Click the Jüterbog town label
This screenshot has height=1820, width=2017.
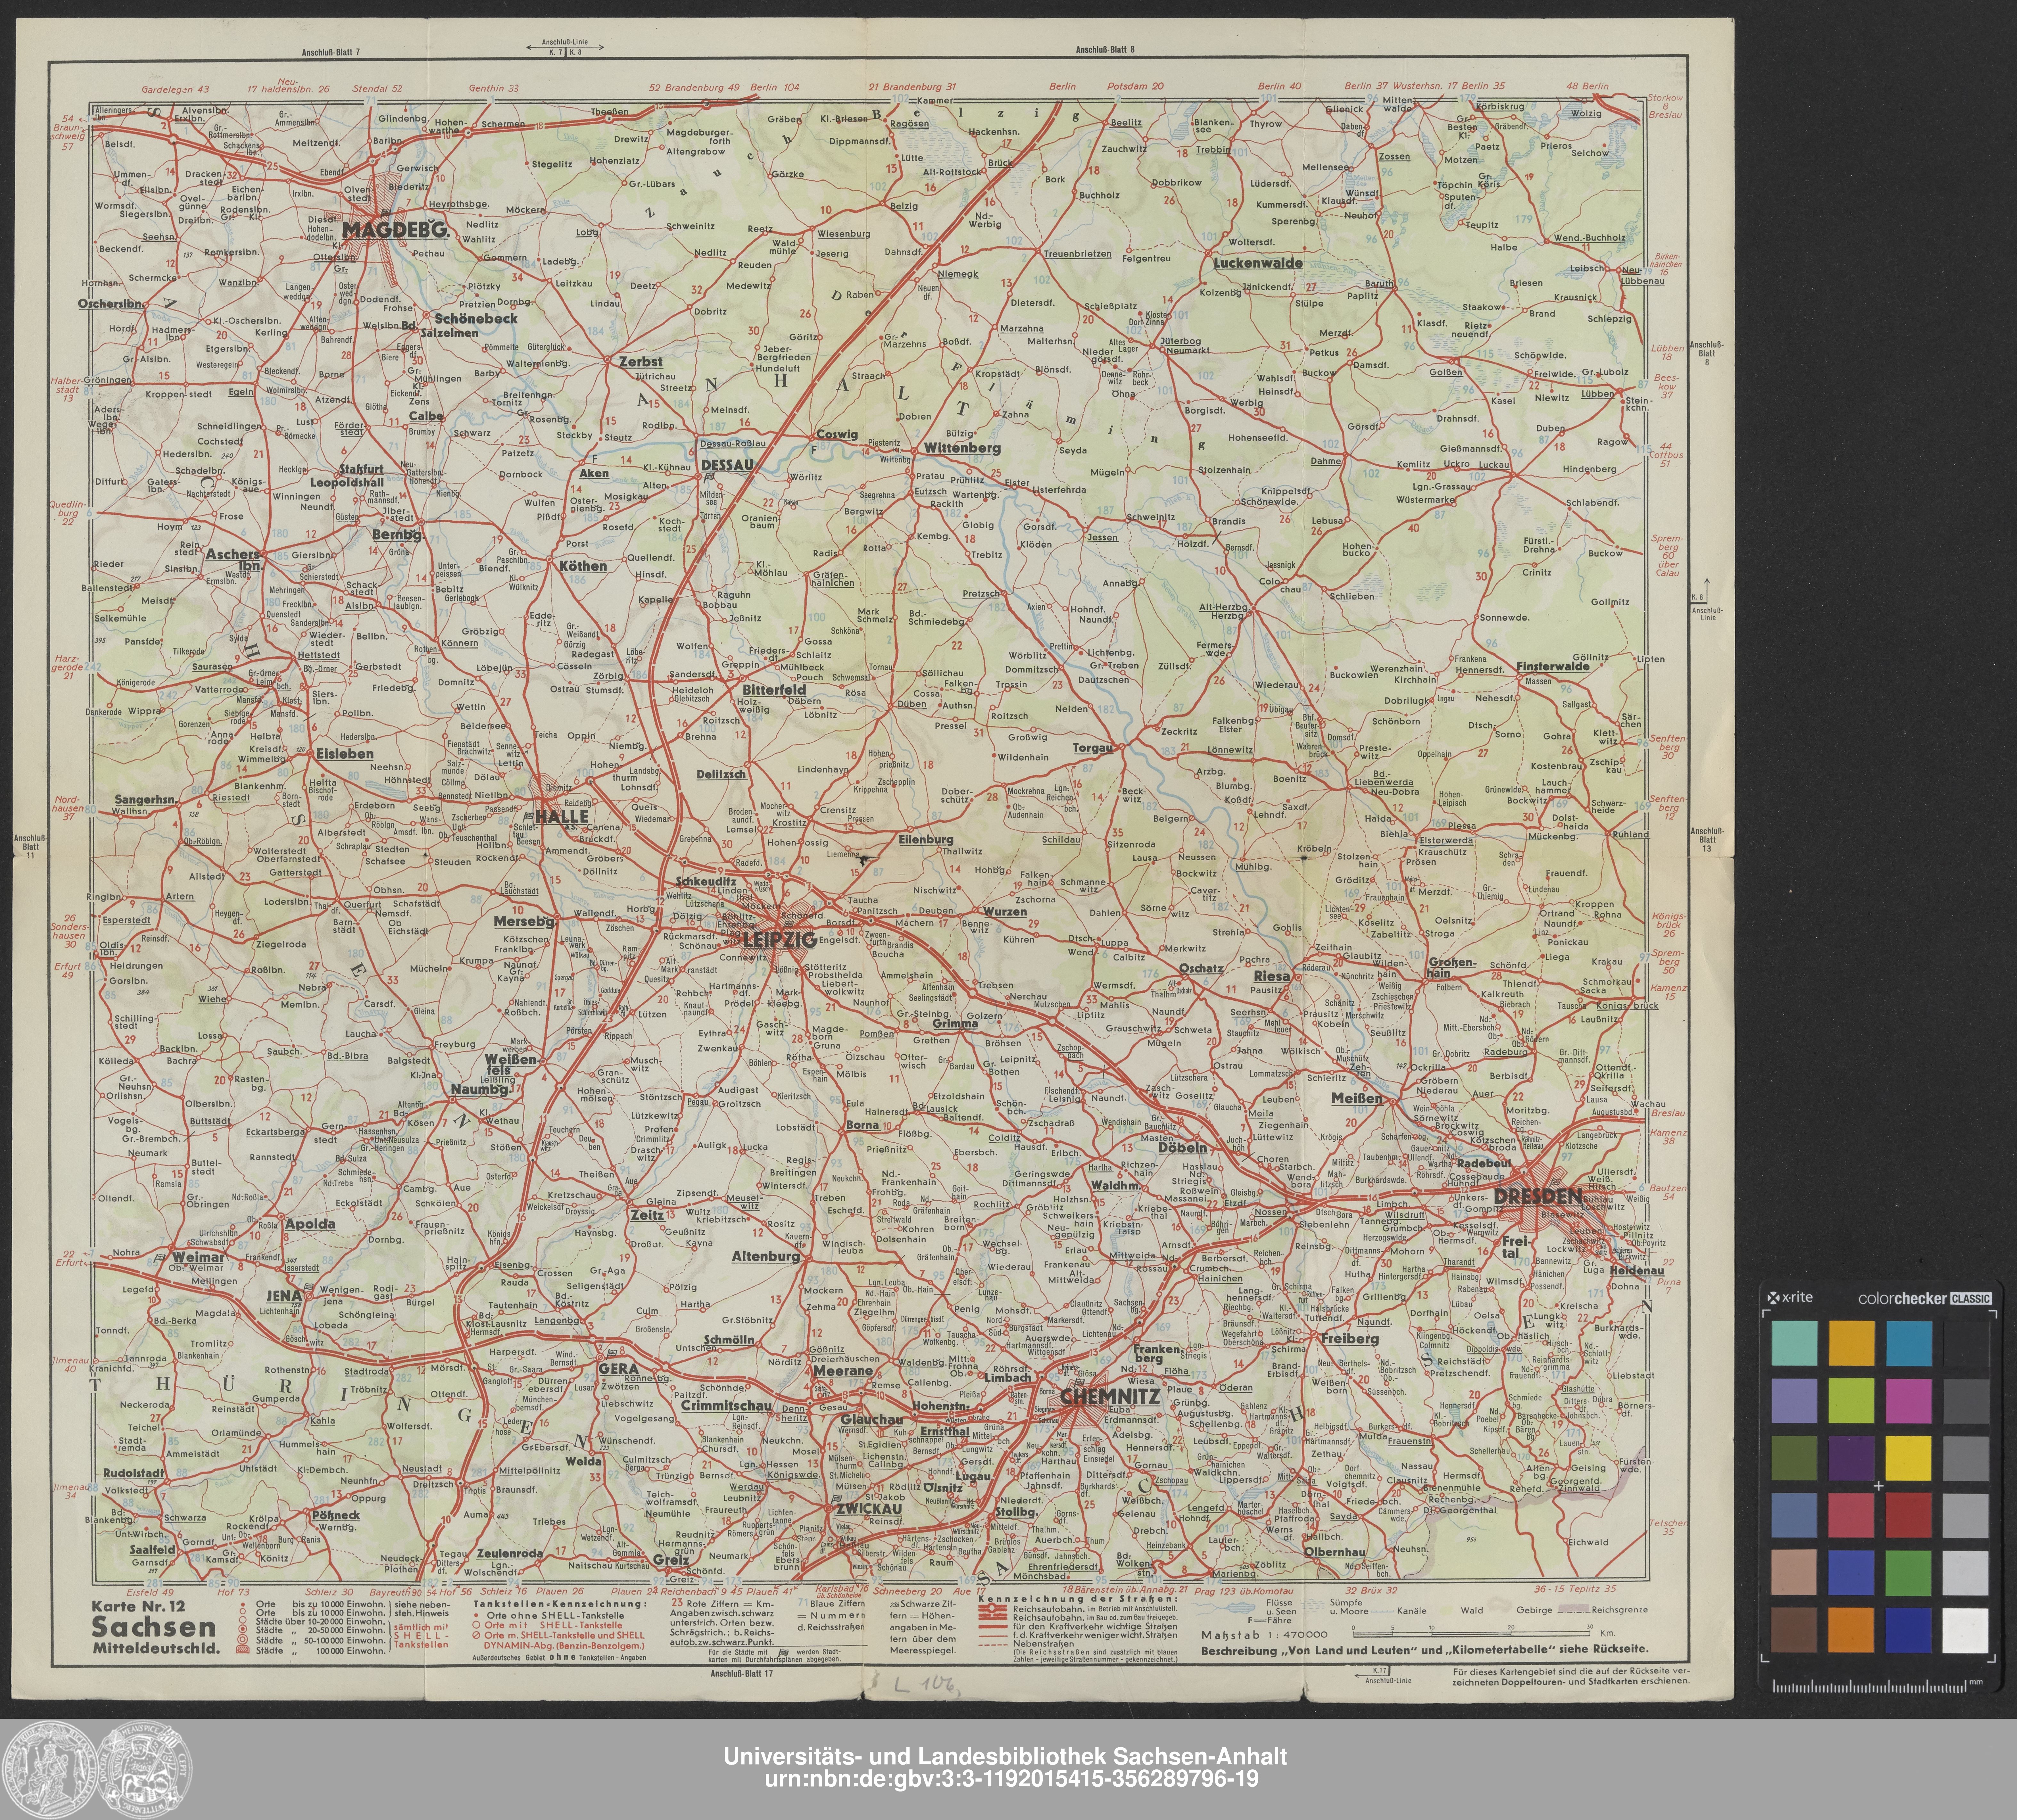pyautogui.click(x=1181, y=341)
